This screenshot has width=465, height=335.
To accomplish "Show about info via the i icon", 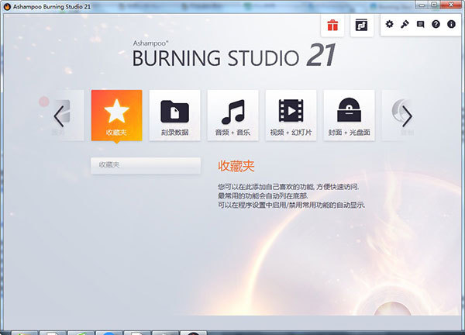I will pyautogui.click(x=451, y=24).
